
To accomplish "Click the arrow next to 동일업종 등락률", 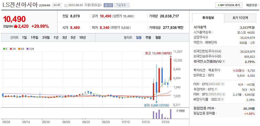I will (216, 113).
